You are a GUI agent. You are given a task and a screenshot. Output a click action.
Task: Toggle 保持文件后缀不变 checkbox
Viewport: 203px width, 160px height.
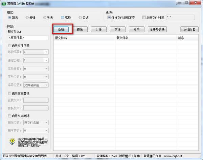tap(109, 17)
